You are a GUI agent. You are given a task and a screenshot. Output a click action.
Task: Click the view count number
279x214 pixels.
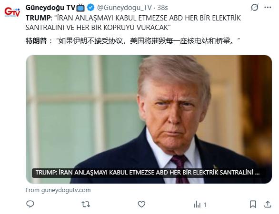coord(205,205)
